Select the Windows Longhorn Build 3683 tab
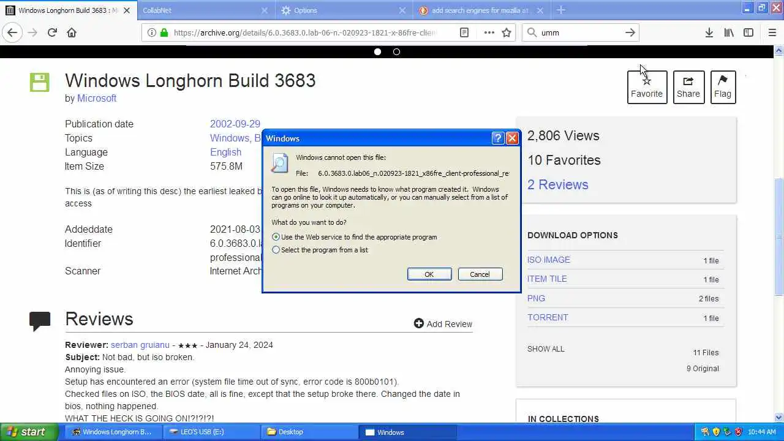The width and height of the screenshot is (784, 441). tap(69, 10)
